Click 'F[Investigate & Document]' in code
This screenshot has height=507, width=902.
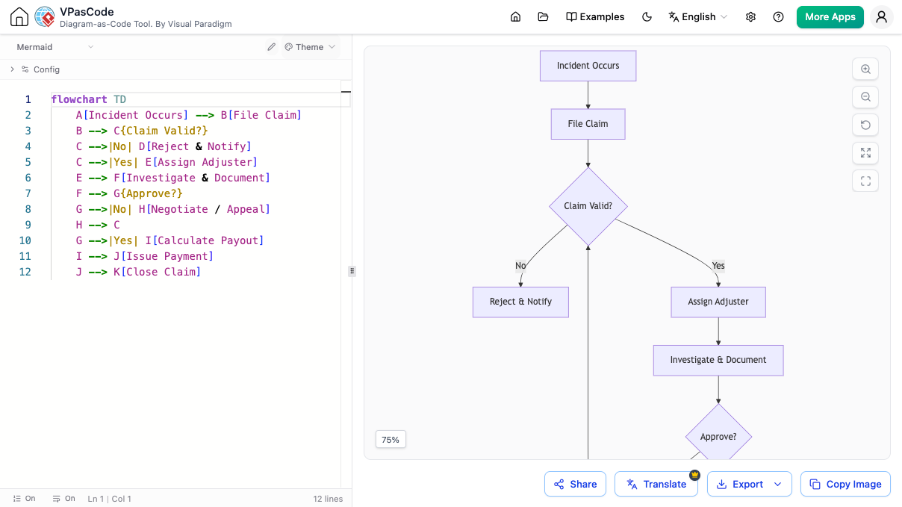(192, 178)
